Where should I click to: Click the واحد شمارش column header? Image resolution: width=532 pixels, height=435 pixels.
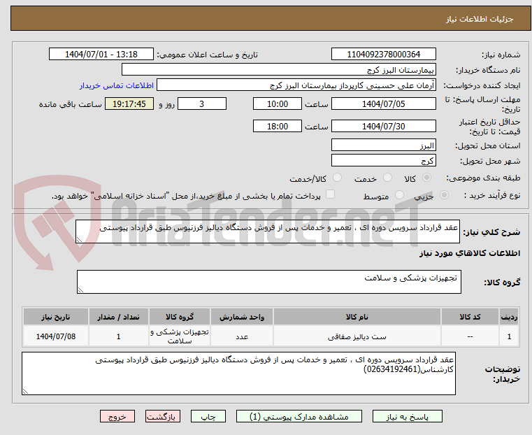click(x=242, y=317)
